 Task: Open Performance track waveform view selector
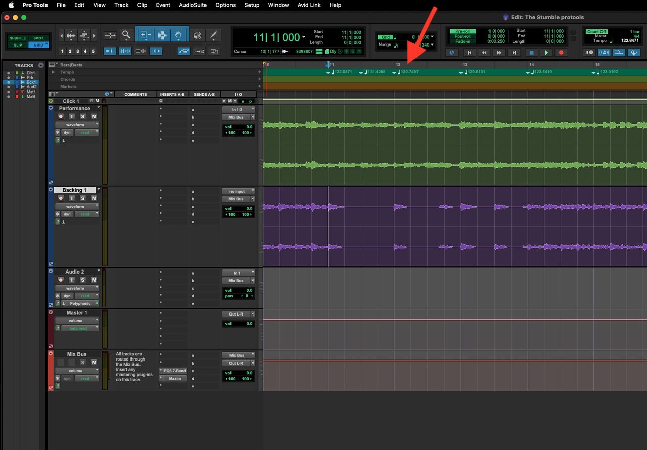pyautogui.click(x=77, y=125)
